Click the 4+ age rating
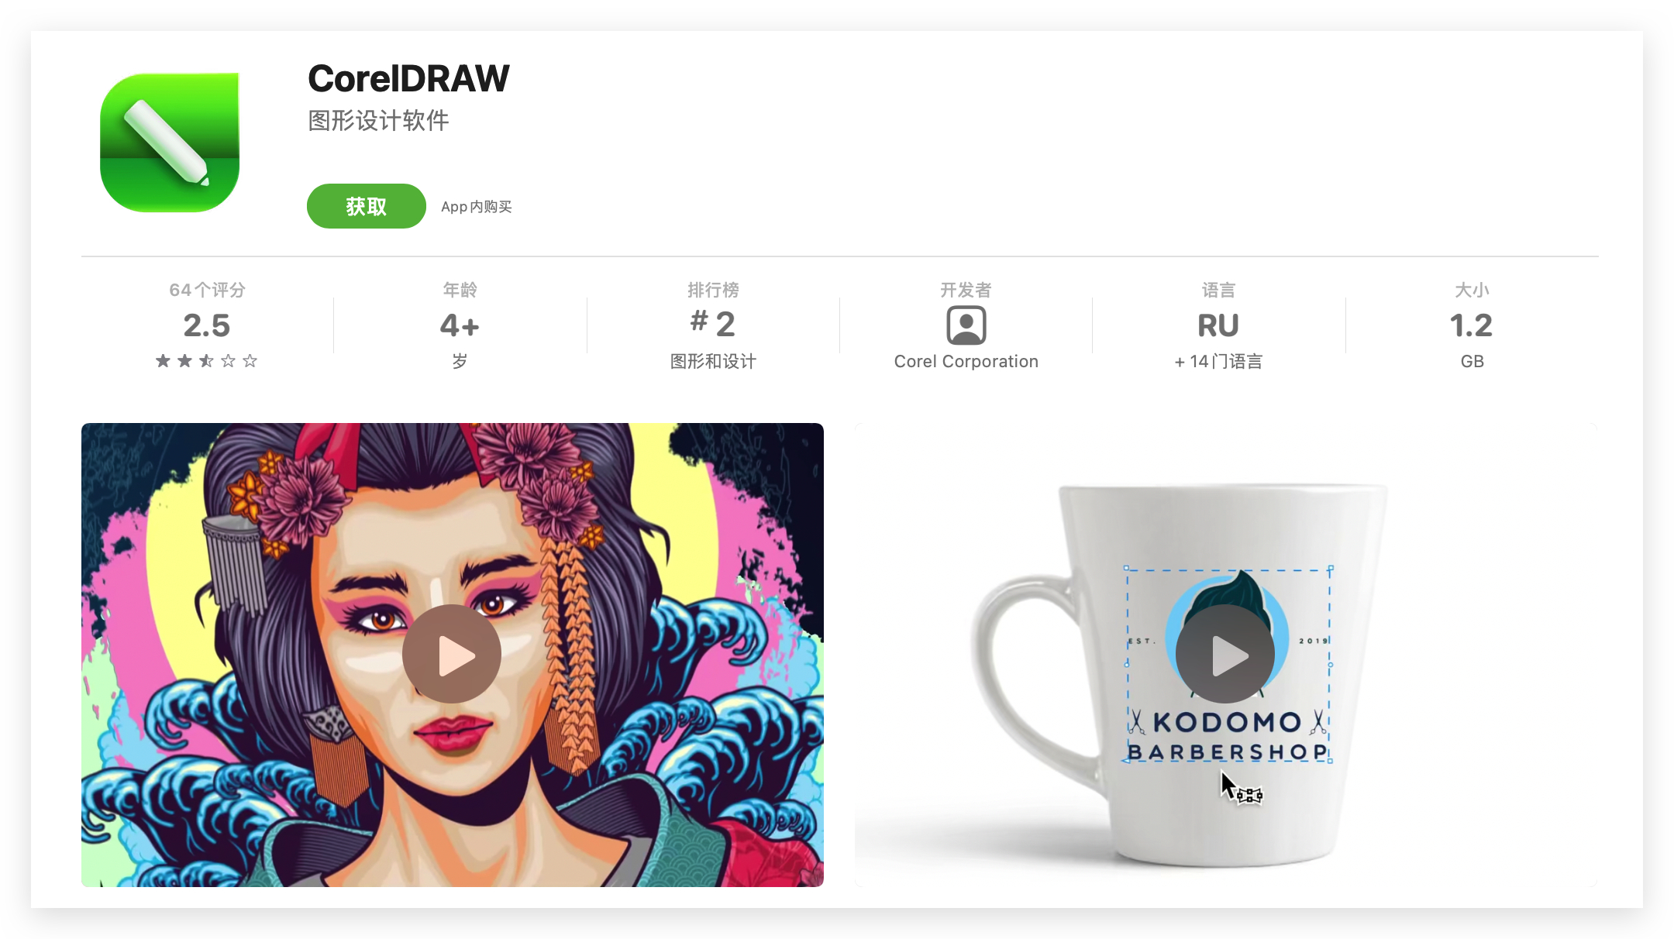This screenshot has height=939, width=1674. [460, 325]
